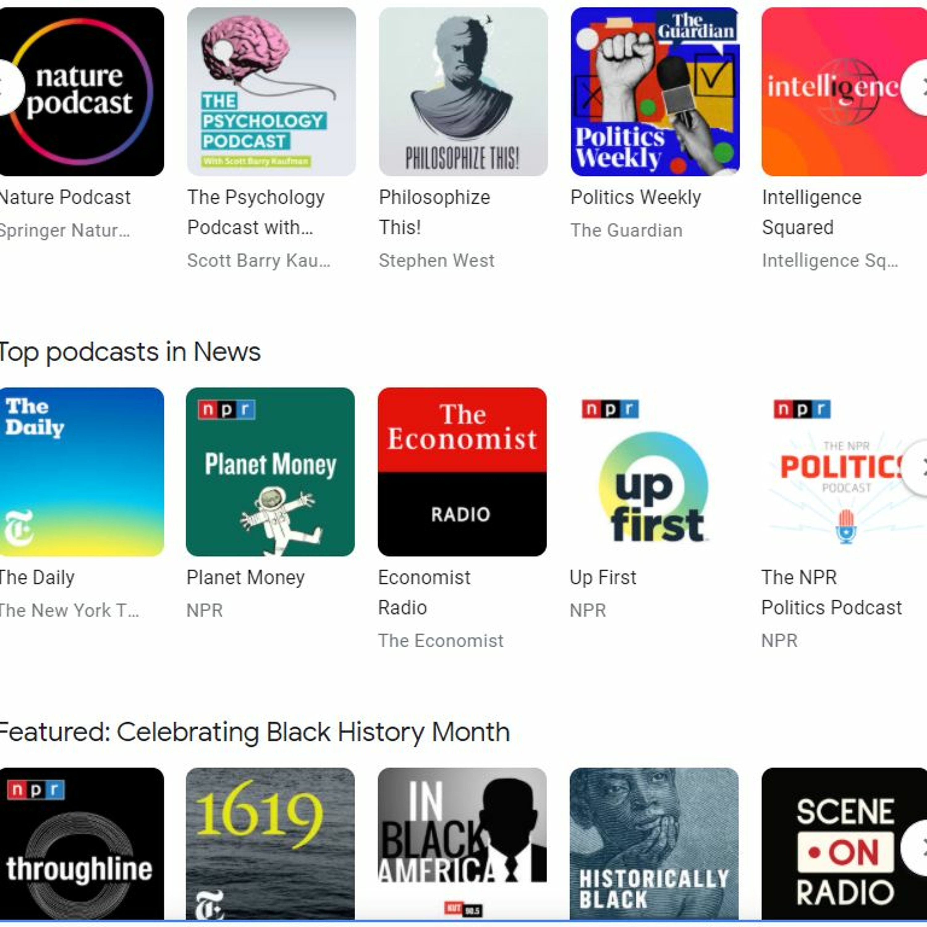The image size is (927, 927).
Task: Open the Throughline NPR podcast cover
Action: (82, 844)
